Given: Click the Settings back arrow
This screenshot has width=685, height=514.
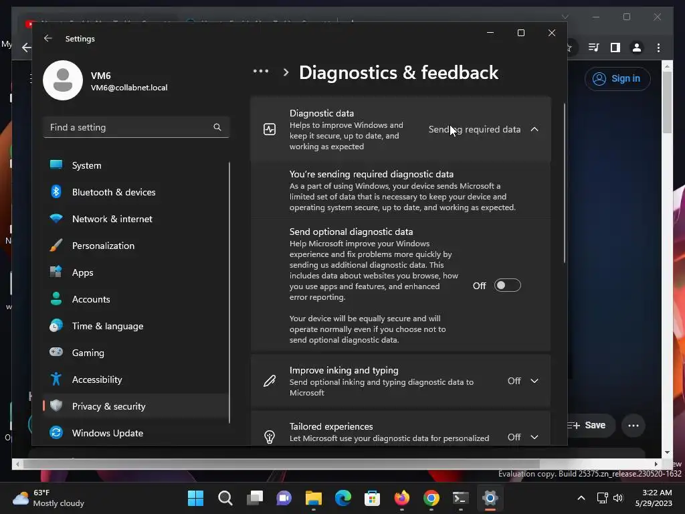Looking at the screenshot, I should [x=48, y=38].
